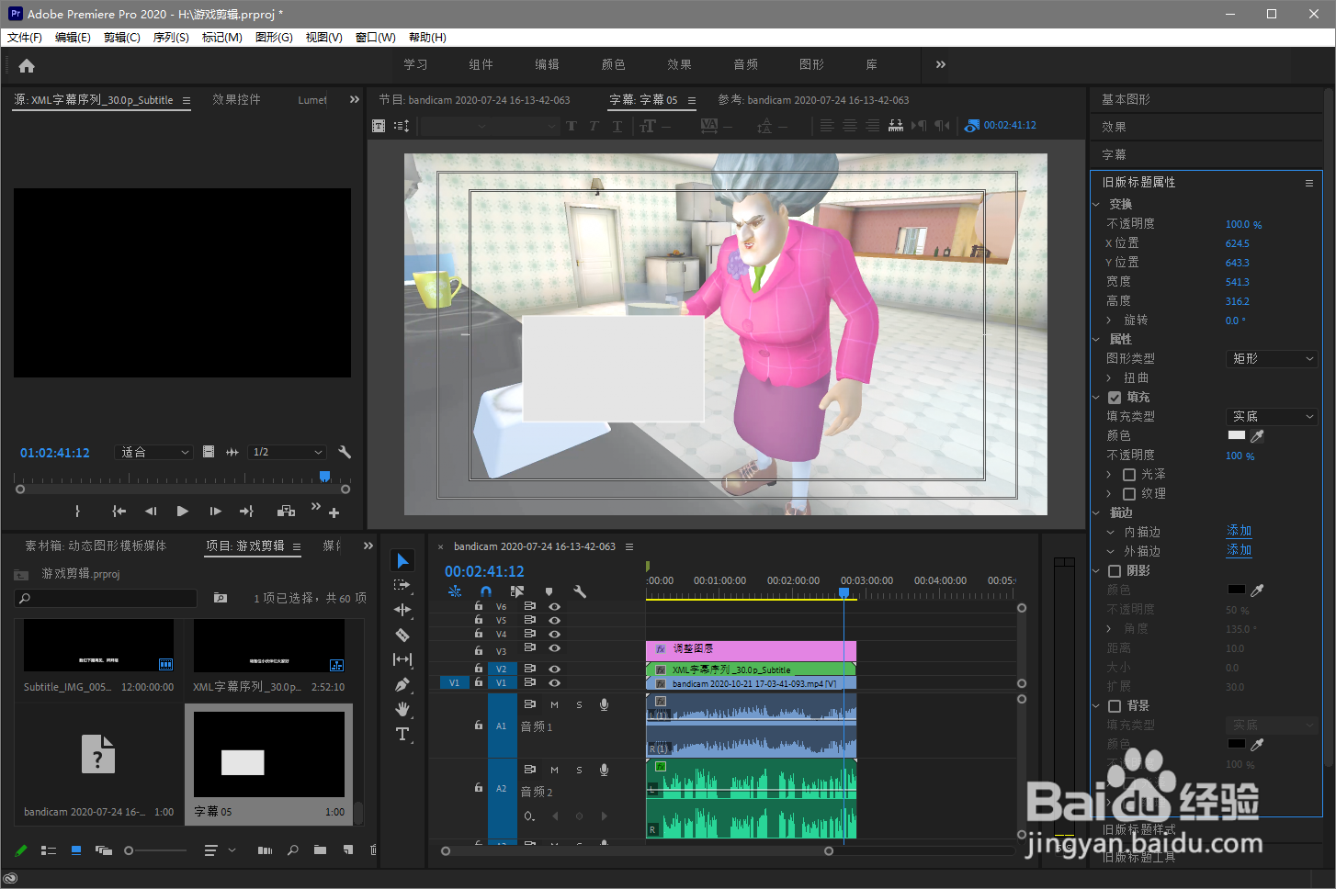Select the Slip tool
The height and width of the screenshot is (889, 1336).
[402, 659]
